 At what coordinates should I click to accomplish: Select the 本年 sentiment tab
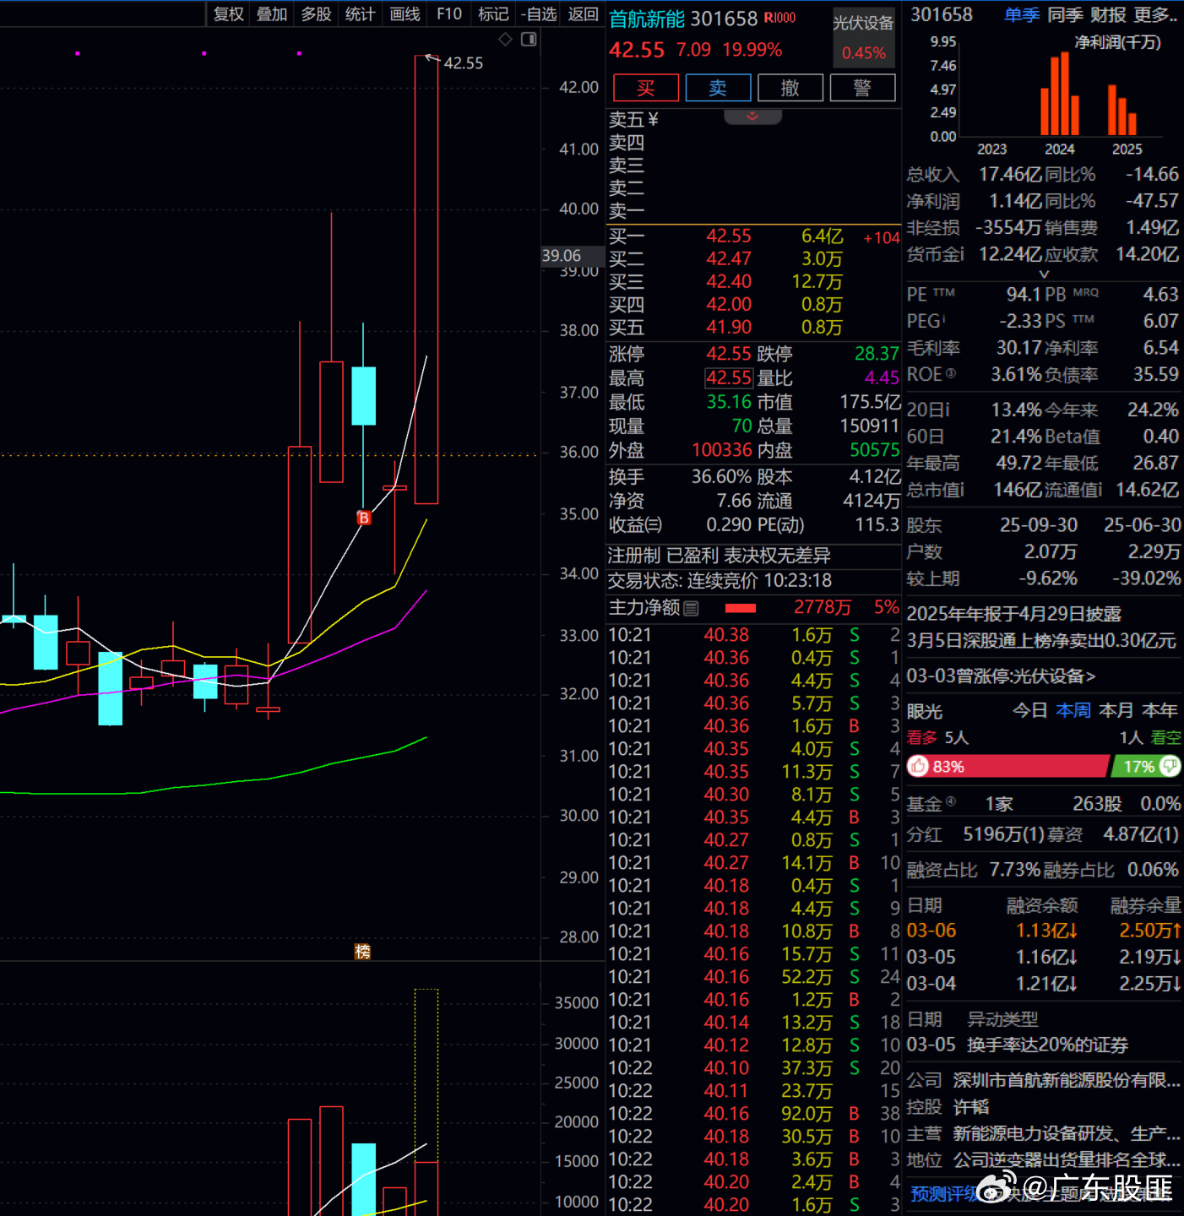pos(1160,710)
